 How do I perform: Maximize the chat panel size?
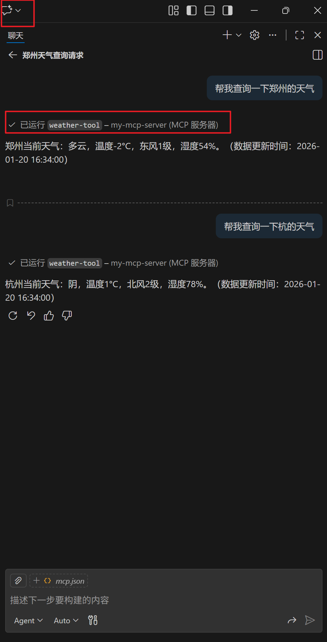[x=300, y=35]
